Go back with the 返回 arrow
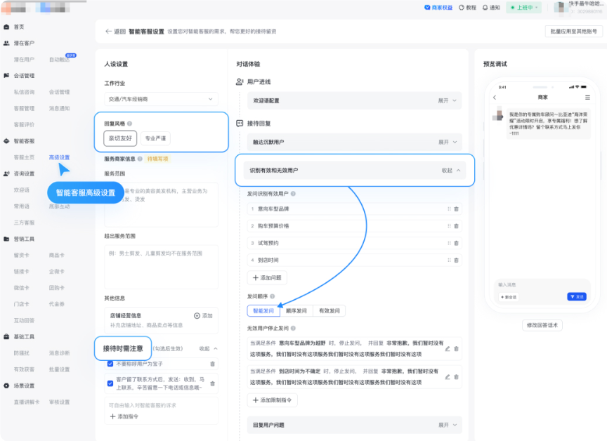This screenshot has width=607, height=441. tap(108, 32)
